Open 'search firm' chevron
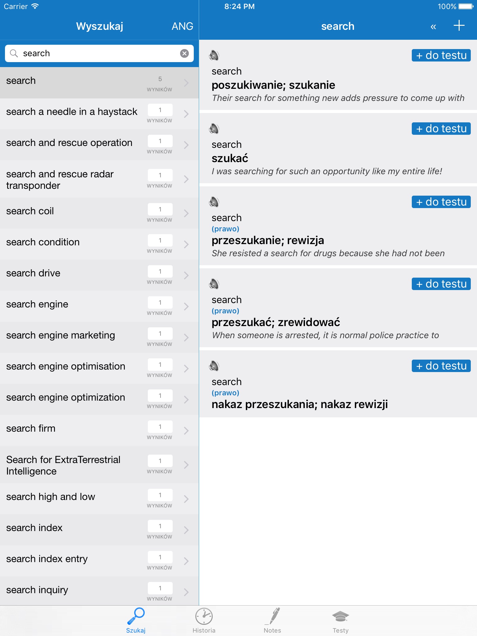 (x=186, y=431)
